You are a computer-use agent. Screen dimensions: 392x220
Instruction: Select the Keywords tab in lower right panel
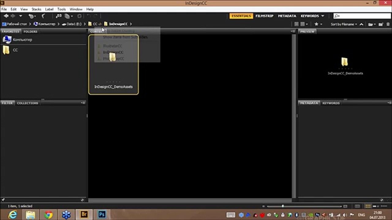click(x=331, y=103)
